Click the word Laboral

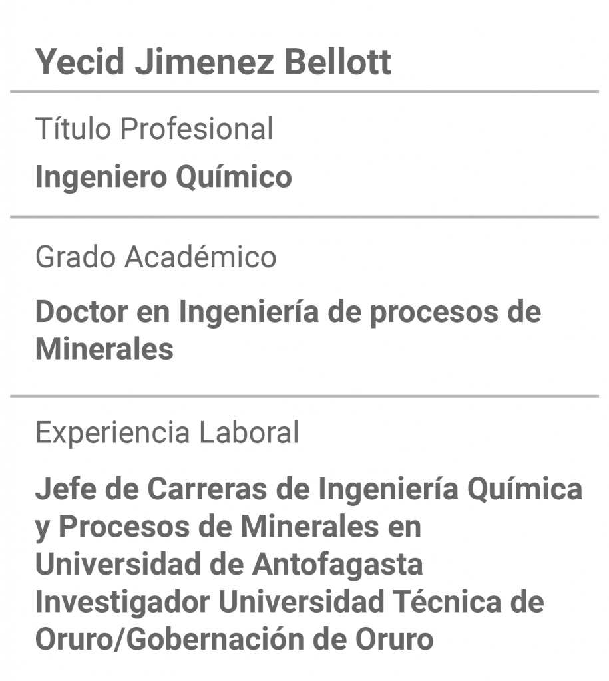point(249,432)
